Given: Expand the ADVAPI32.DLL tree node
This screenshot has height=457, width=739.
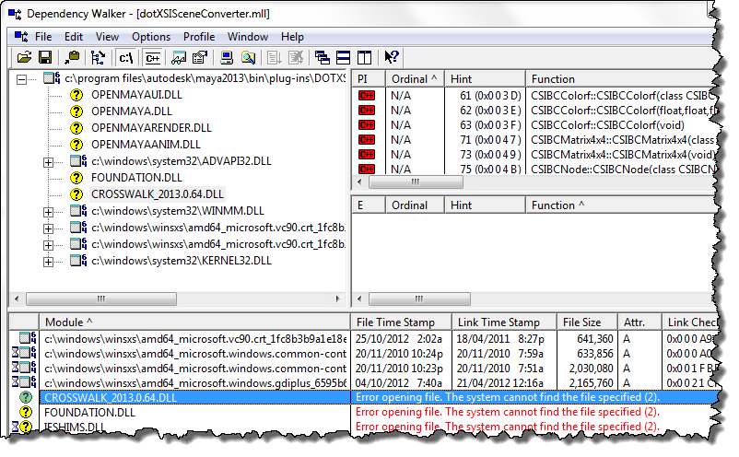Looking at the screenshot, I should tap(48, 161).
